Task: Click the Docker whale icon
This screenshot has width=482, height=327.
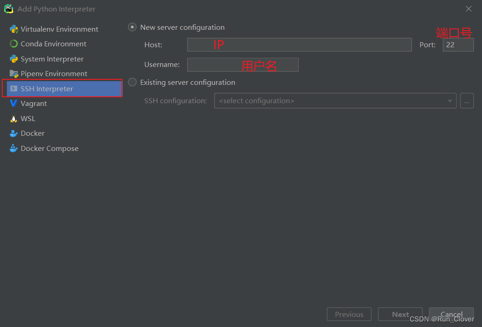Action: pos(14,133)
